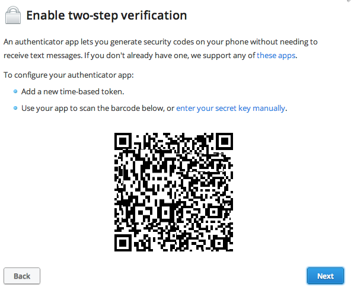The width and height of the screenshot is (351, 290).
Task: Click the padlock icon beside the heading
Action: coord(13,15)
